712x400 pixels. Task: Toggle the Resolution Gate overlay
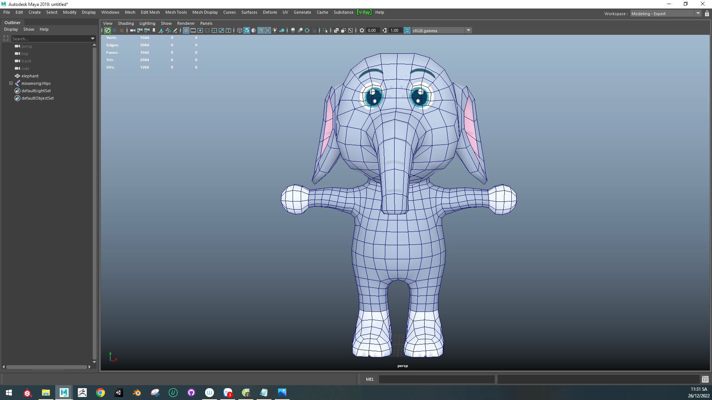[200, 30]
